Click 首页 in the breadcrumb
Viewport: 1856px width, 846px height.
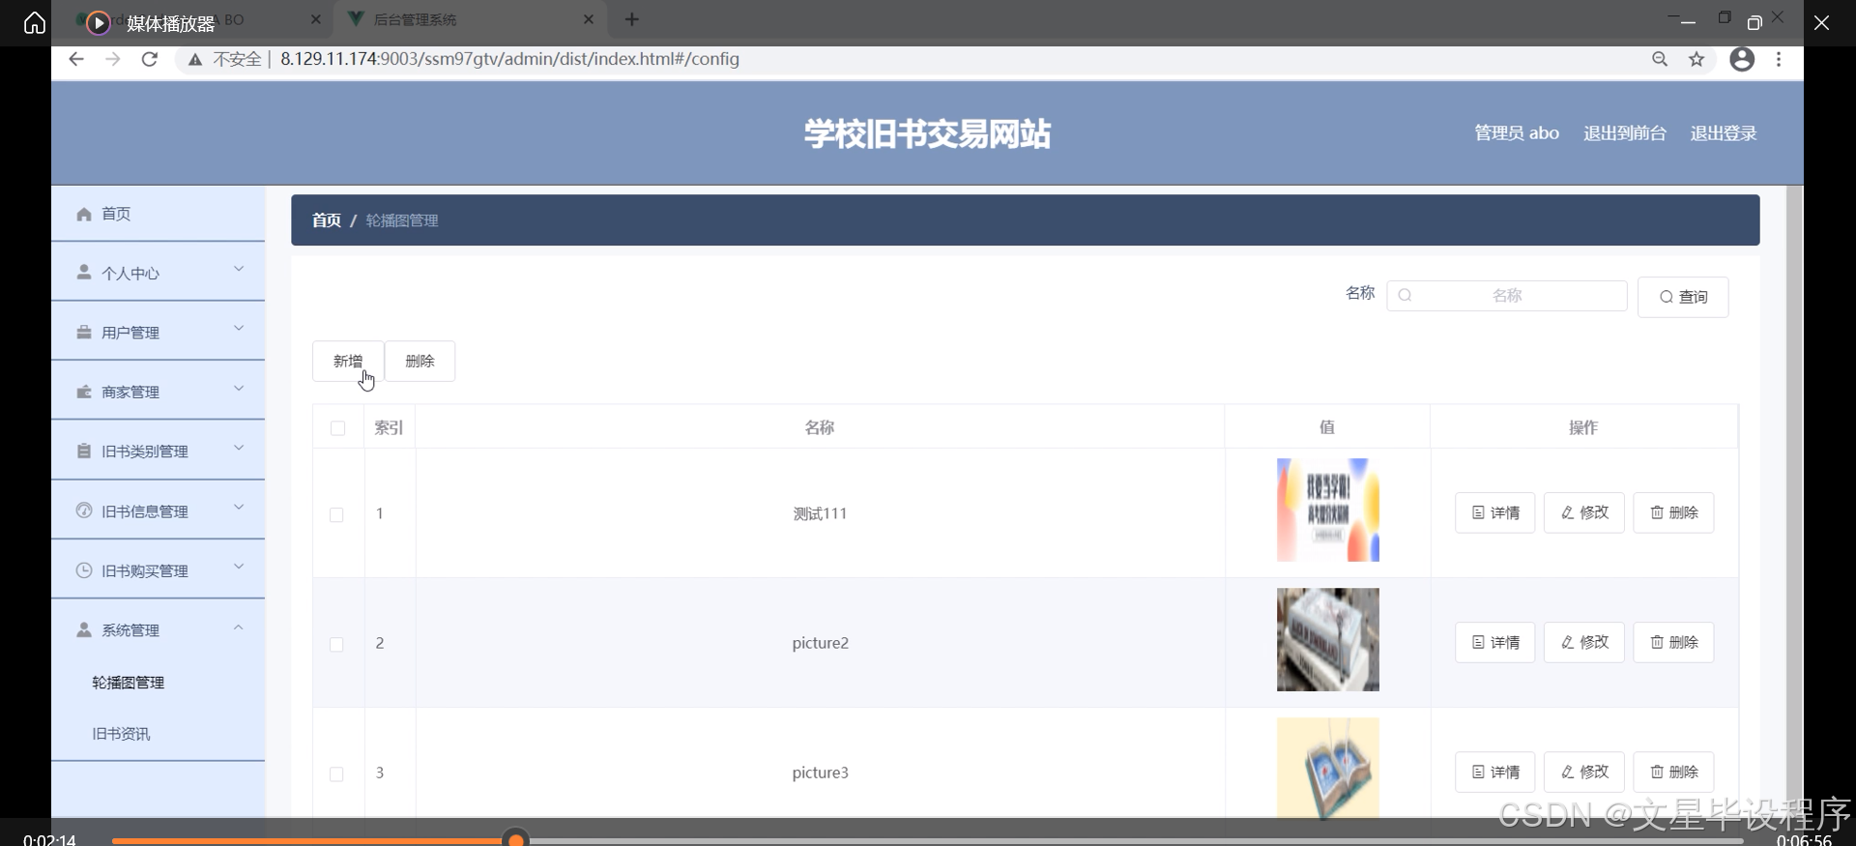(x=326, y=220)
